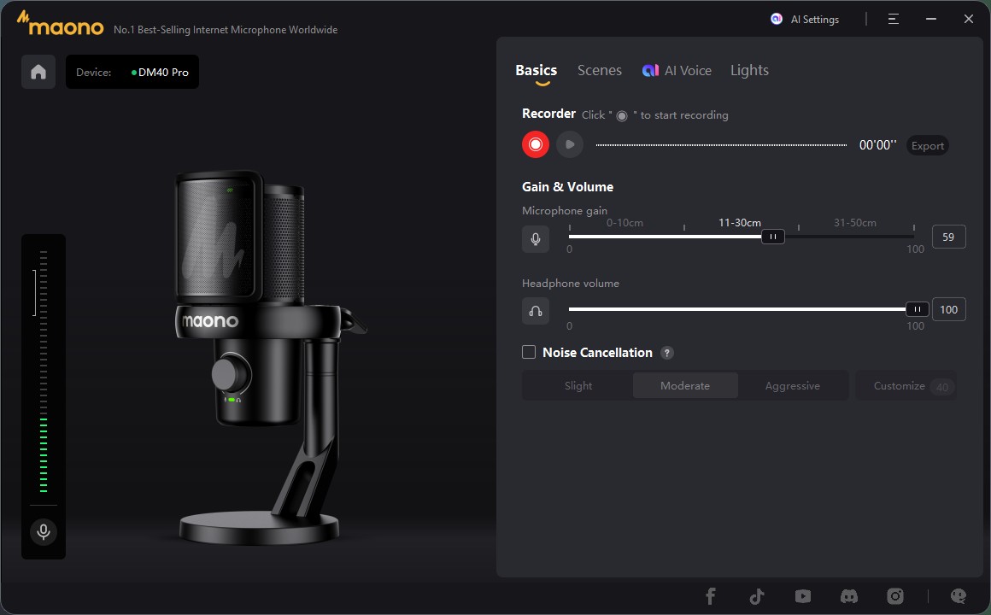Click the microphone icon below the level meter
This screenshot has height=615, width=991.
coord(43,532)
